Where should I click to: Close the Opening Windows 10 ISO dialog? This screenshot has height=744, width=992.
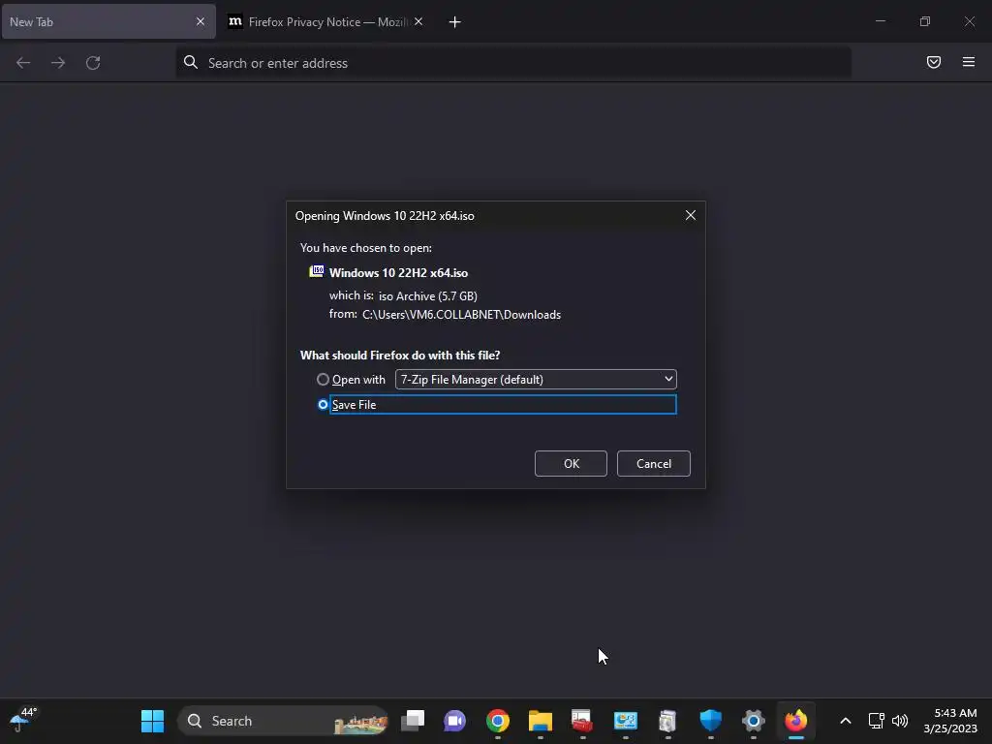click(690, 216)
